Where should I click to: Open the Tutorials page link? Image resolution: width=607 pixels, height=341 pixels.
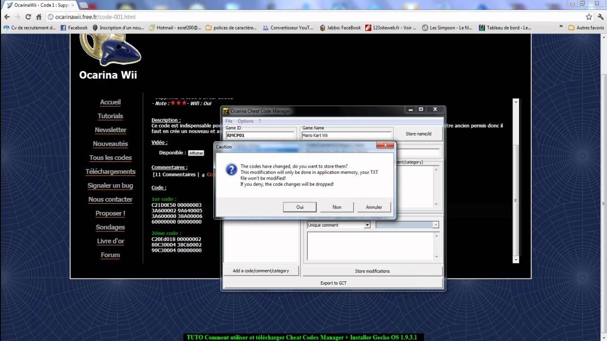pos(110,116)
